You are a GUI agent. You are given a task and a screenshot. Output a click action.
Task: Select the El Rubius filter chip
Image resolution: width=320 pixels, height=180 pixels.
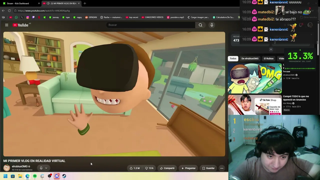pos(269,58)
